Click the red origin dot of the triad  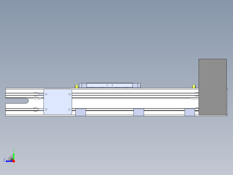[14, 161]
